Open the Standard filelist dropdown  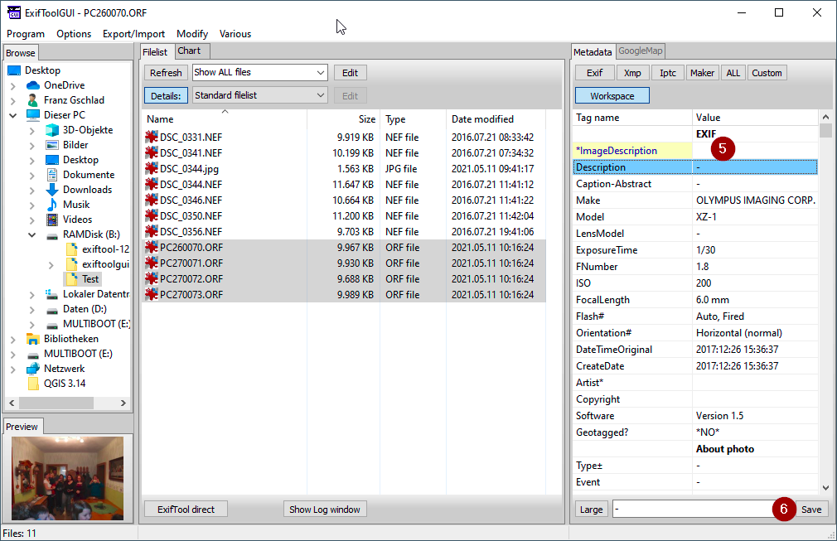pos(259,95)
